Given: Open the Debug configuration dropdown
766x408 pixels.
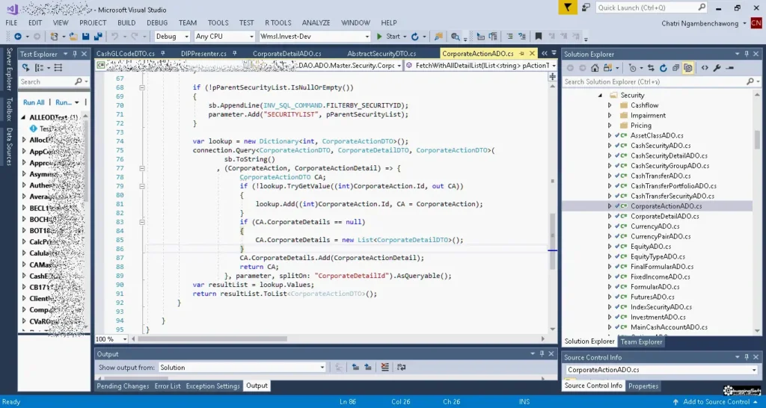Looking at the screenshot, I should [x=172, y=37].
